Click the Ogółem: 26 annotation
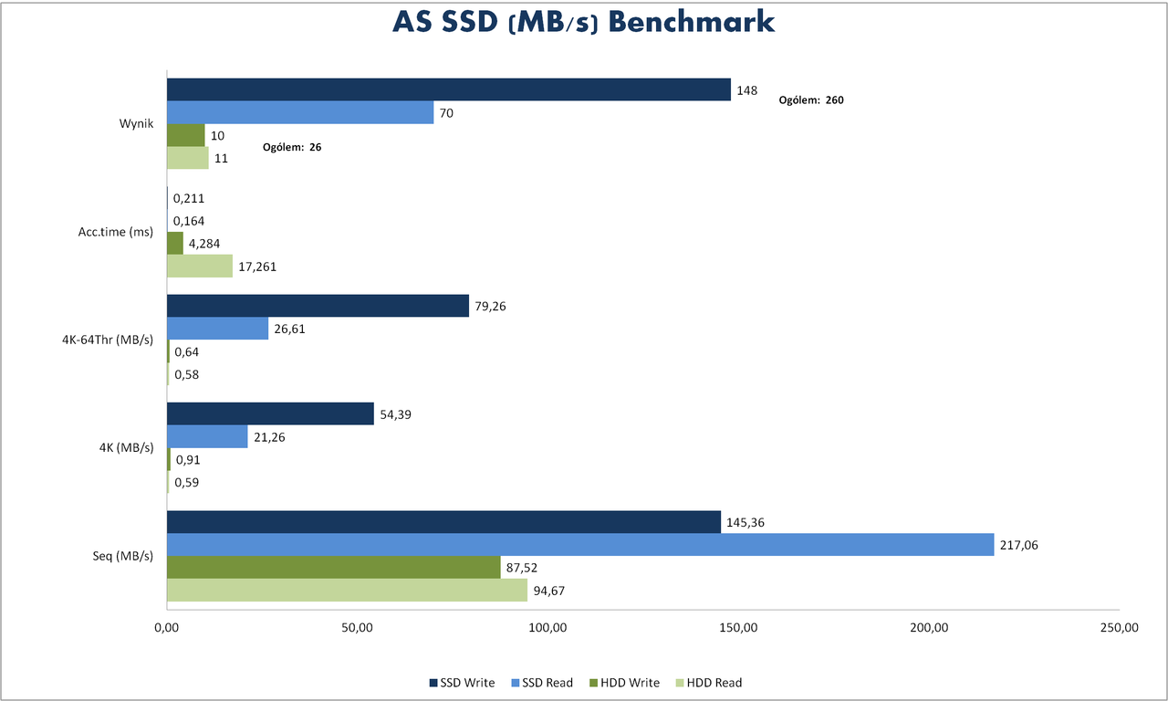Screen dimensions: 1168x701 point(292,146)
